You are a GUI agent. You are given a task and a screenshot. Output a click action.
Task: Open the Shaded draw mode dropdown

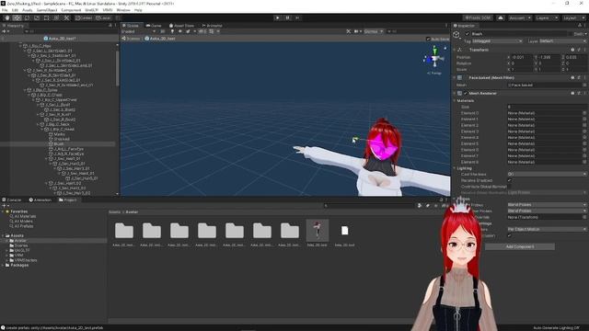139,31
